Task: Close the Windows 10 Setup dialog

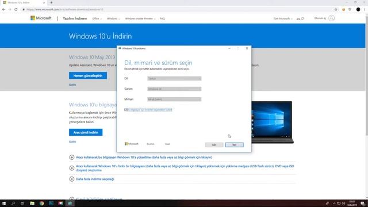Action: 247,48
